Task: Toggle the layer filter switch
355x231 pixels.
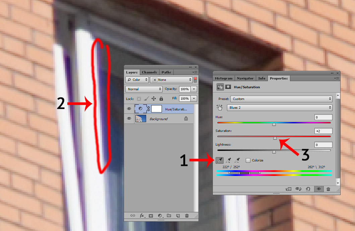Action: 195,80
